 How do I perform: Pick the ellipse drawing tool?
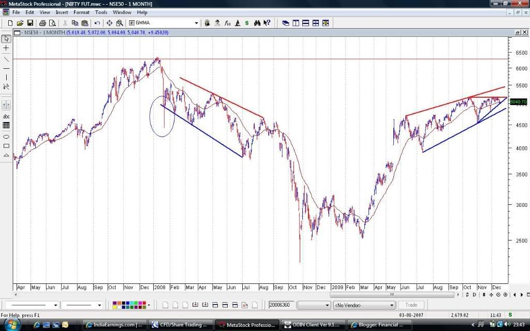point(6,137)
